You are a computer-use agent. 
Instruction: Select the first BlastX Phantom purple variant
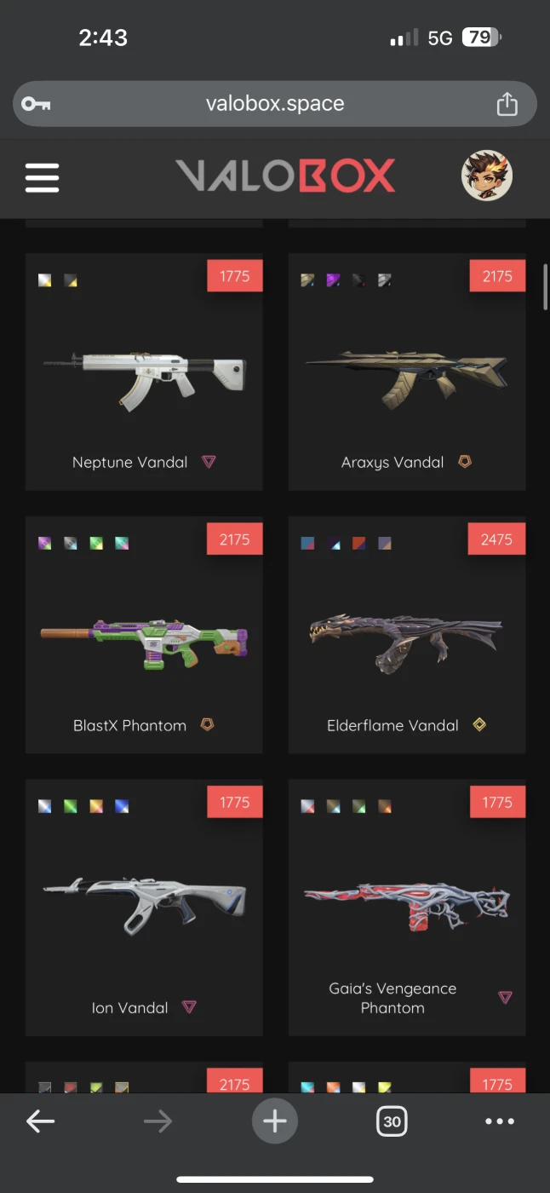pyautogui.click(x=45, y=543)
